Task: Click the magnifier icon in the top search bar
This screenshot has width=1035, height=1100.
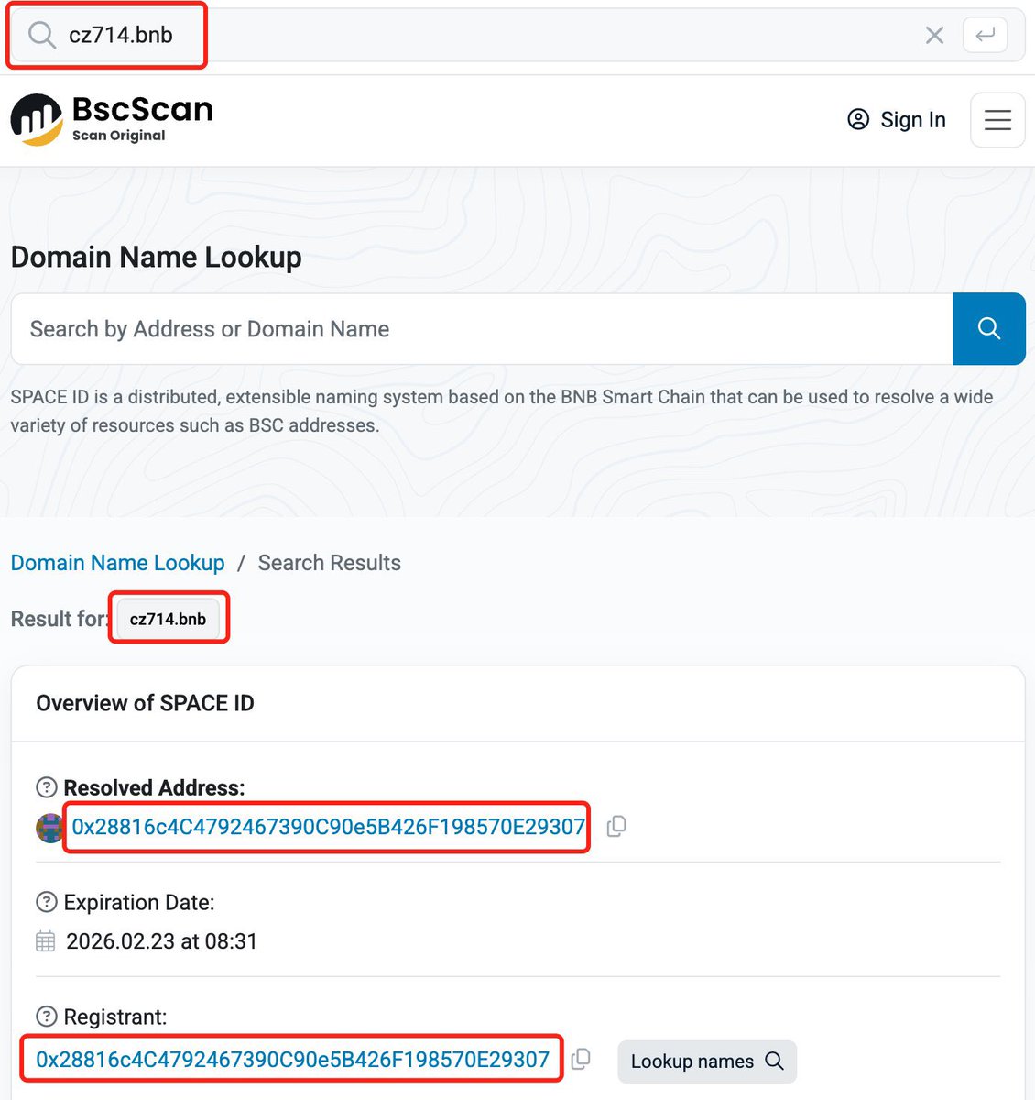Action: [x=41, y=35]
